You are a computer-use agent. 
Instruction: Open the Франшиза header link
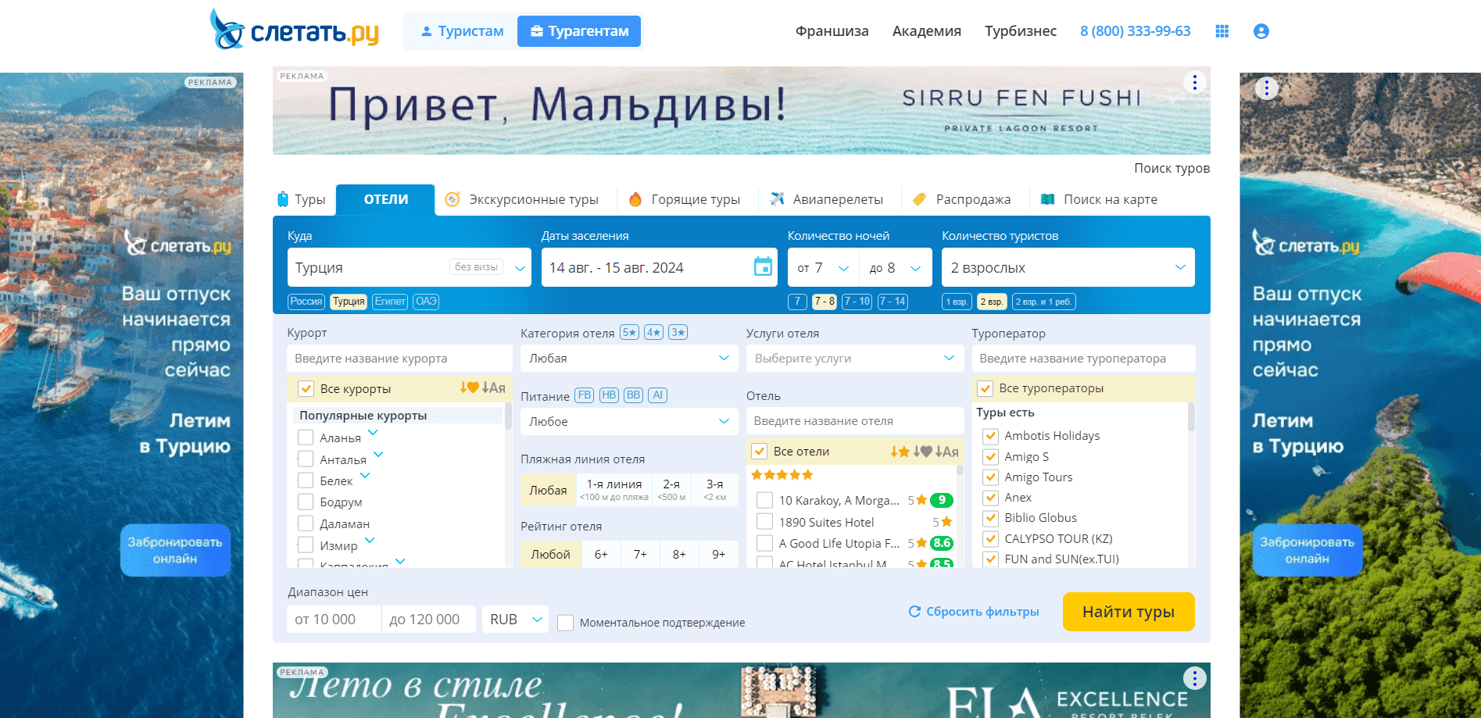coord(832,31)
